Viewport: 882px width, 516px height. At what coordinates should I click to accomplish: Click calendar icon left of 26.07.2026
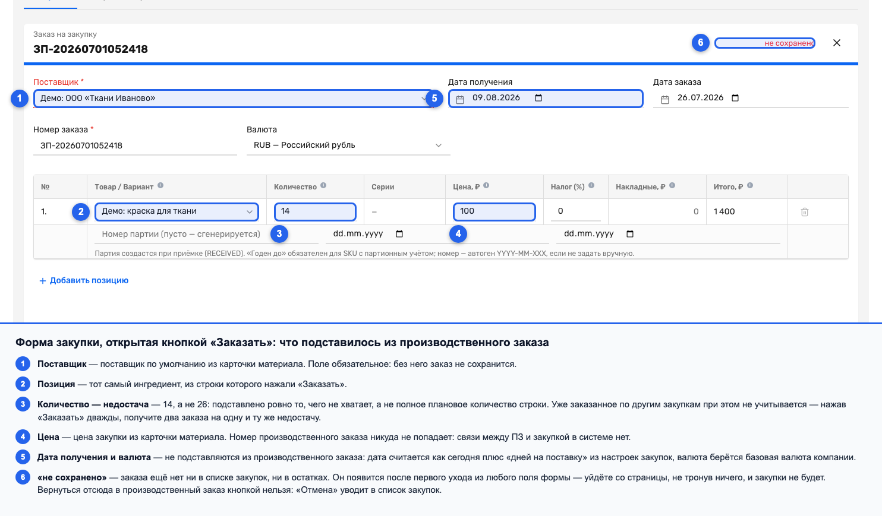point(665,100)
